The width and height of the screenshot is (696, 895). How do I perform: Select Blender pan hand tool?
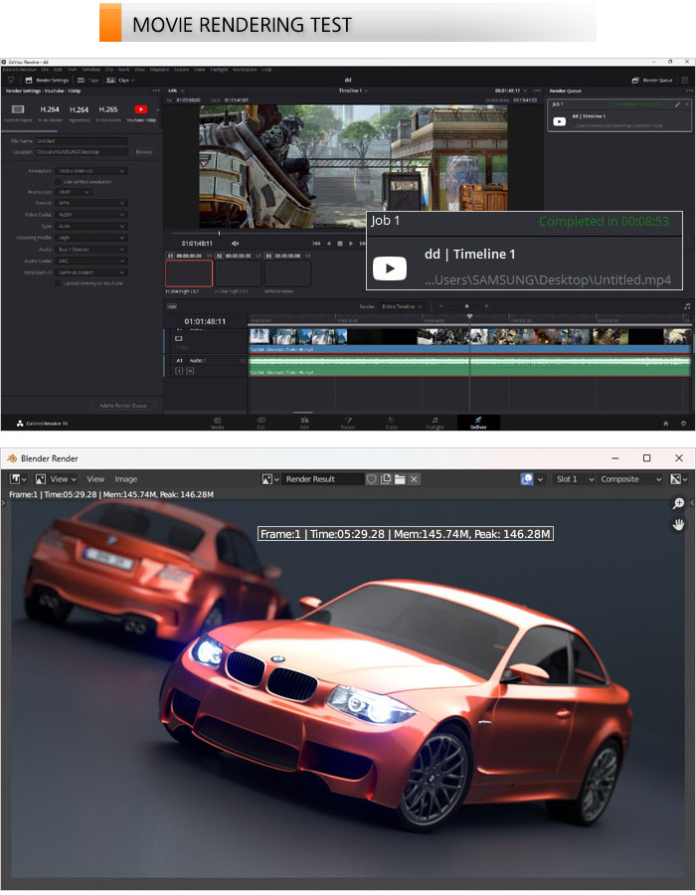coord(678,524)
